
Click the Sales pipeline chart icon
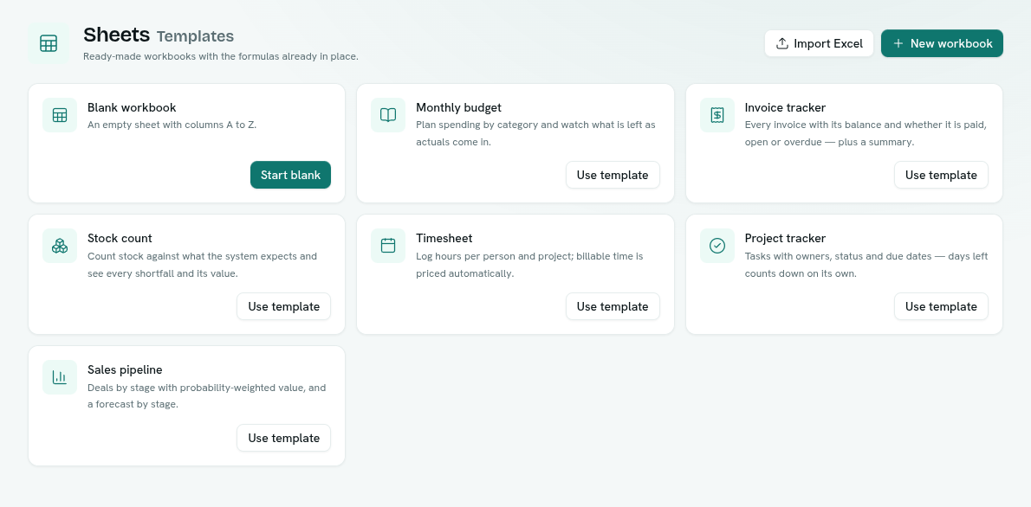point(60,377)
